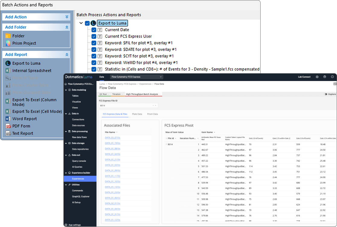337x227 pixels.
Task: Click the PDF Form icon
Action: coord(8,126)
